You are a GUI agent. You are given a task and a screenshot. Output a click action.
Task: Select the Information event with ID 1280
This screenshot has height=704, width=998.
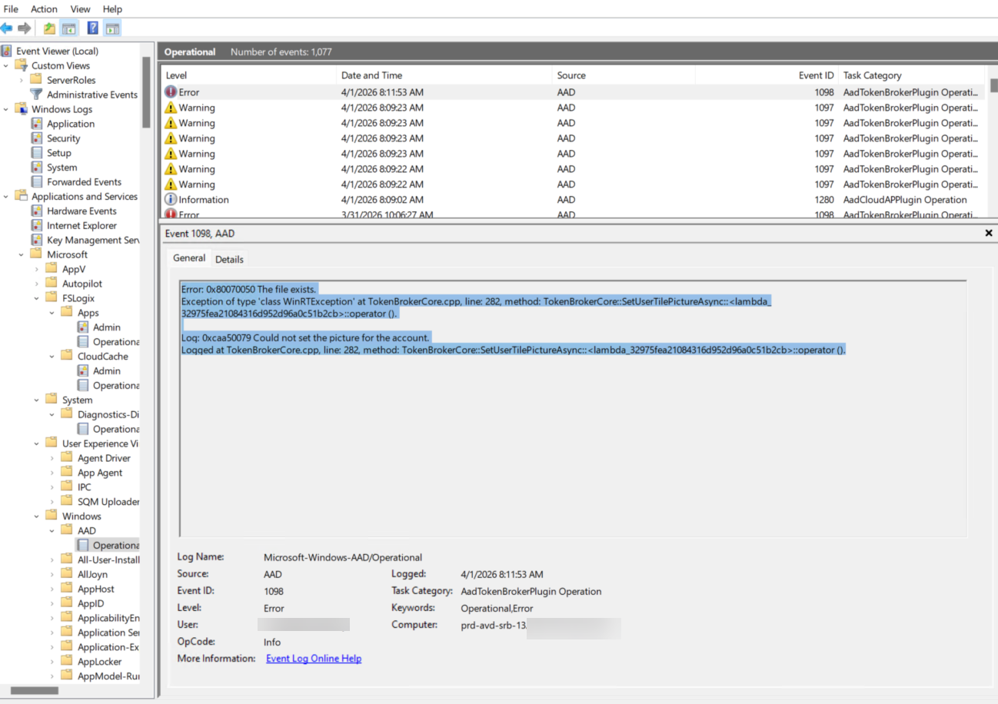click(x=573, y=200)
